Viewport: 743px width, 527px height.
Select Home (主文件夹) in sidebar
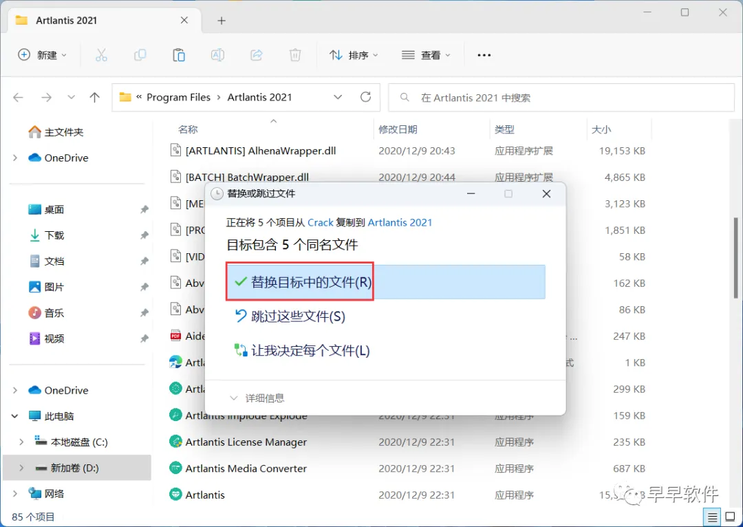tap(56, 132)
